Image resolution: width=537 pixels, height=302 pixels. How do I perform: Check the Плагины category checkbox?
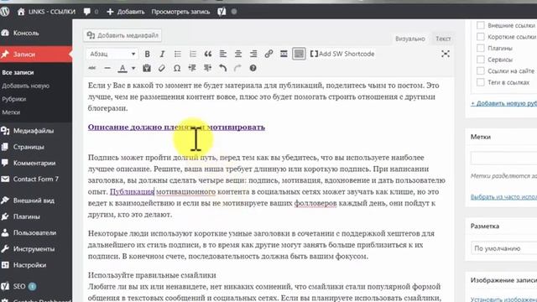pos(481,49)
